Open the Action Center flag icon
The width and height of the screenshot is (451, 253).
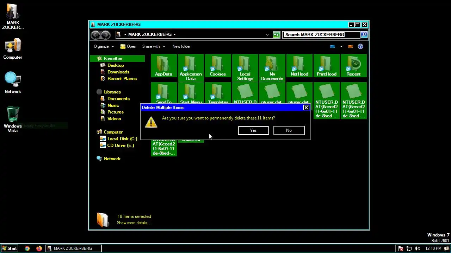coord(401,248)
